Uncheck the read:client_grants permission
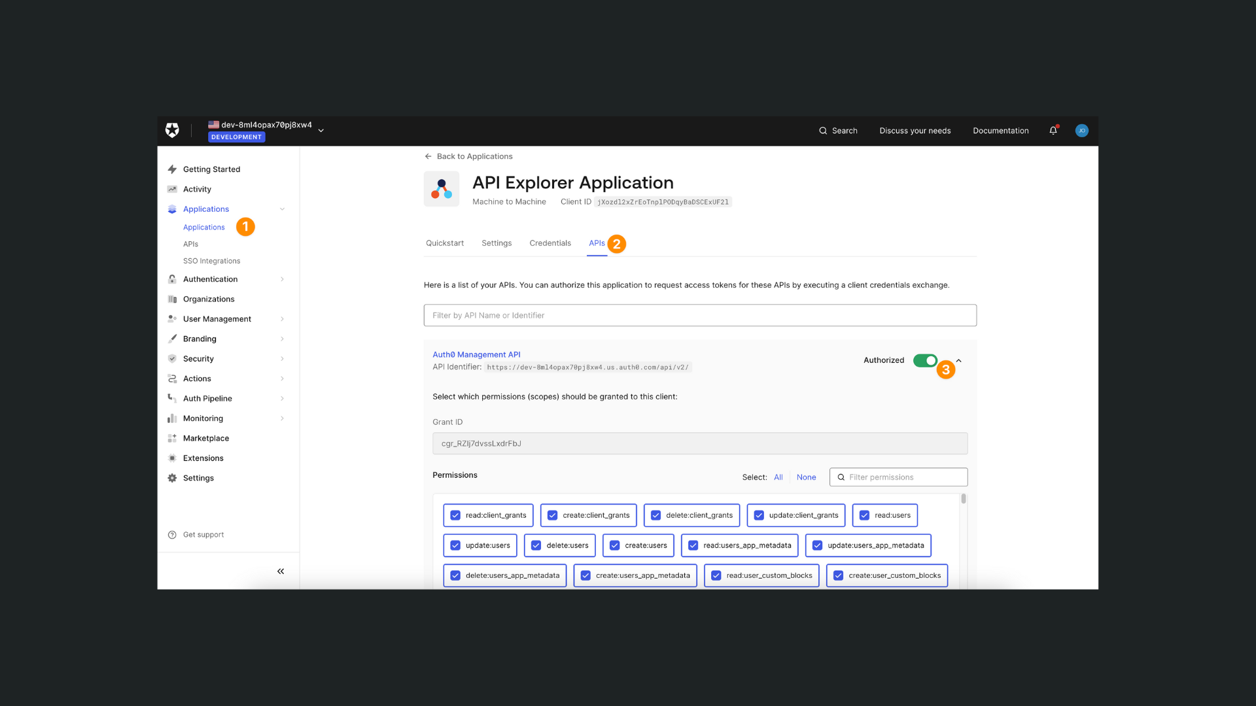Viewport: 1256px width, 706px height. pyautogui.click(x=455, y=515)
